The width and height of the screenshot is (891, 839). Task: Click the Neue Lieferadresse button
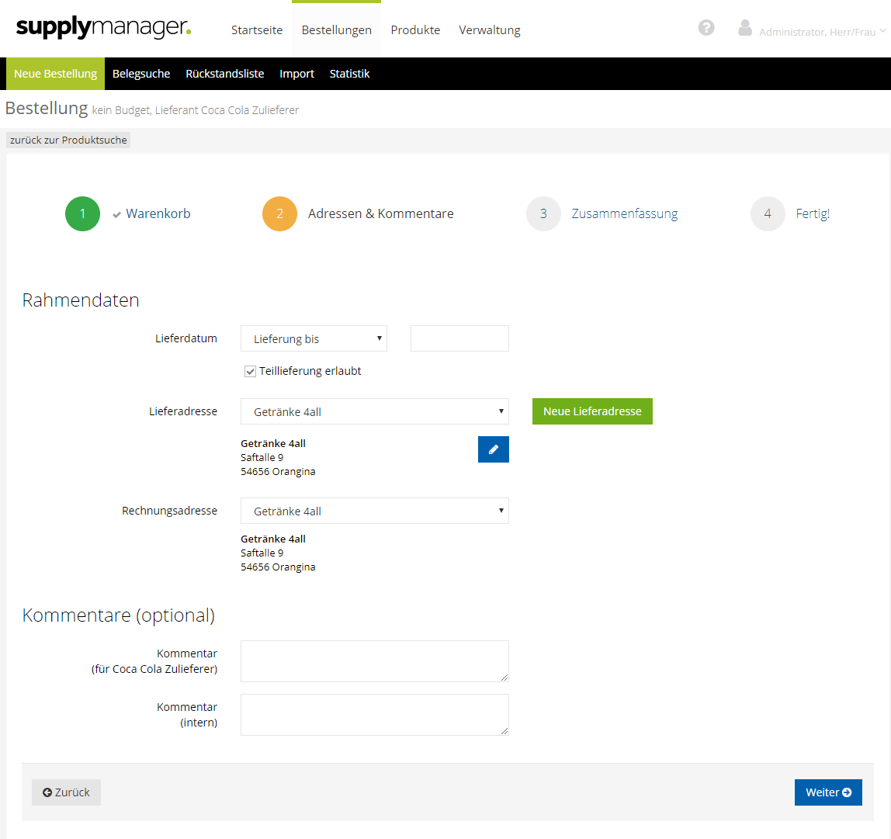pos(592,411)
